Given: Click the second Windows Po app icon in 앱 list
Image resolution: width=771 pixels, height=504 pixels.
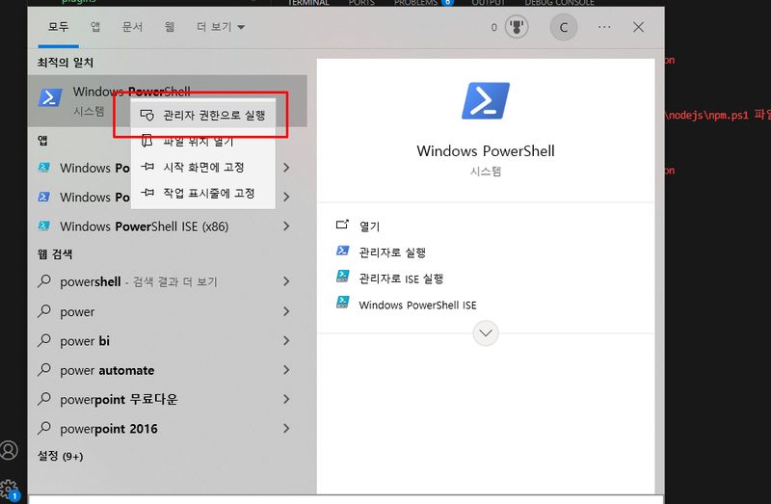Looking at the screenshot, I should coord(43,198).
